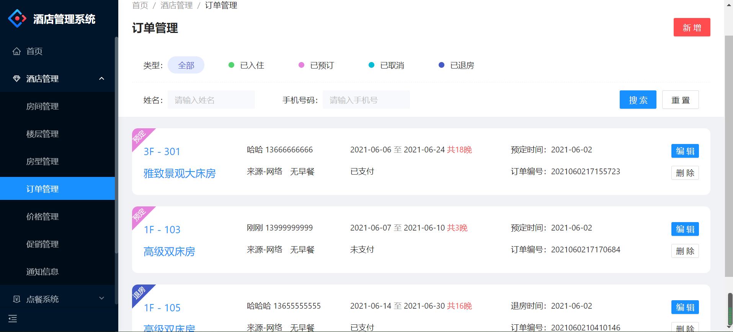This screenshot has height=332, width=733.
Task: Click the purple 已预订 status dot
Action: (301, 65)
